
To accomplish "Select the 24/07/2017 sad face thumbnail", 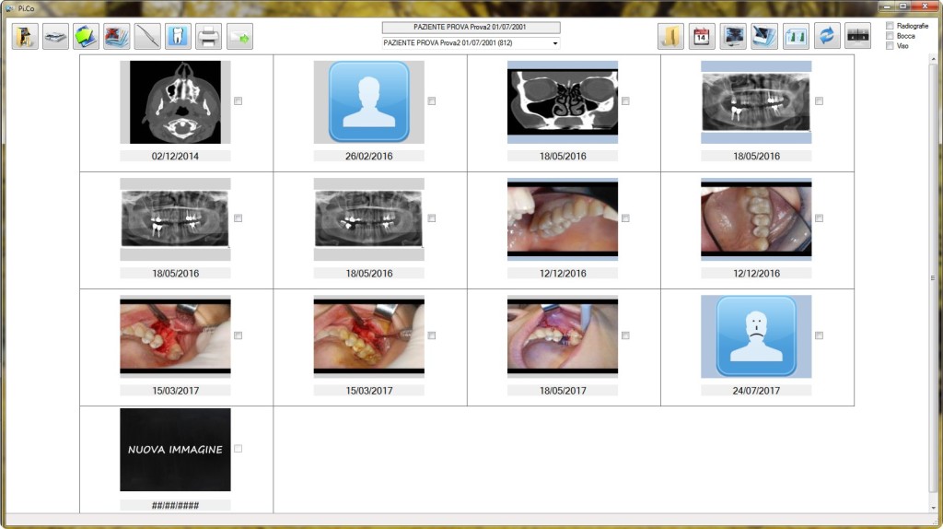I will coord(755,335).
